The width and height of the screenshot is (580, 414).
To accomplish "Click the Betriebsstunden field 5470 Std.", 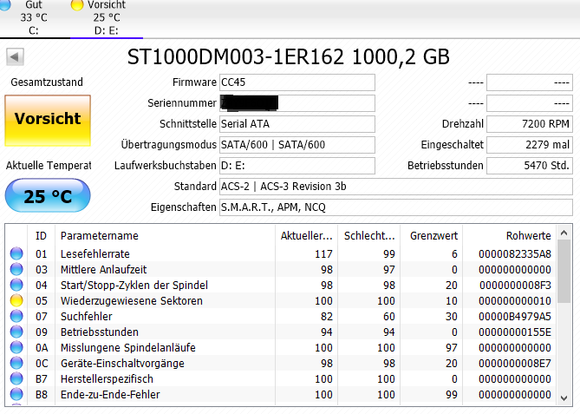I will click(x=530, y=165).
